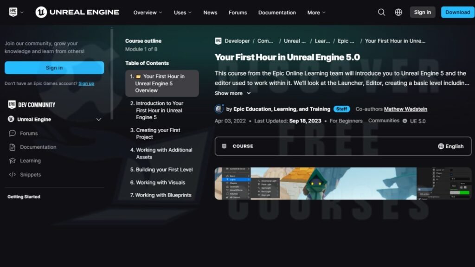Image resolution: width=475 pixels, height=267 pixels.
Task: Click the Forums speech bubble icon
Action: click(12, 133)
